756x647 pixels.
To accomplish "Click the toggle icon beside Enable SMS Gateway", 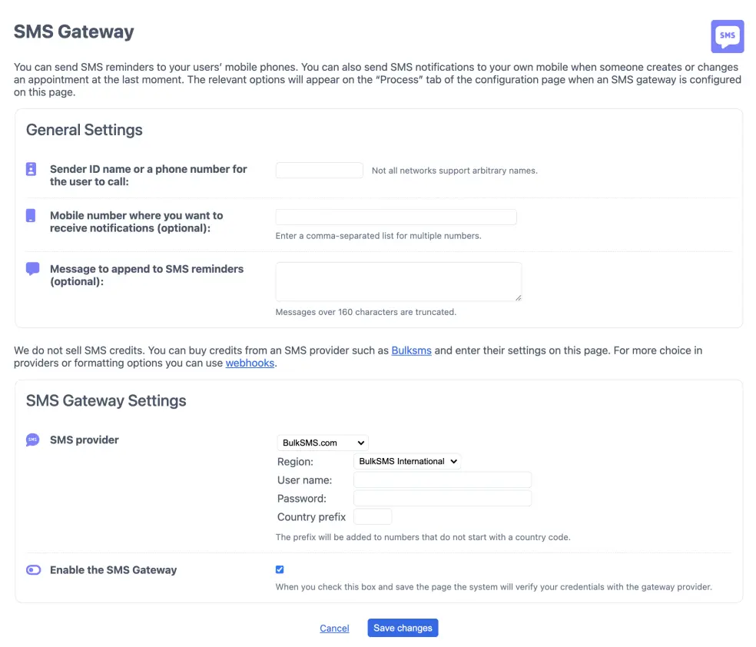I will click(x=33, y=570).
